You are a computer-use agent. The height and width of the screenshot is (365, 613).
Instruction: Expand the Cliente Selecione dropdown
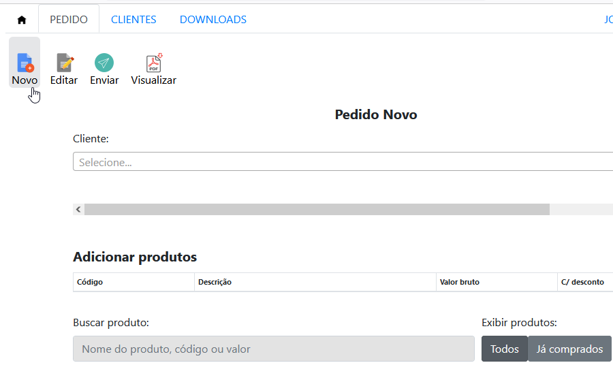[x=341, y=162]
